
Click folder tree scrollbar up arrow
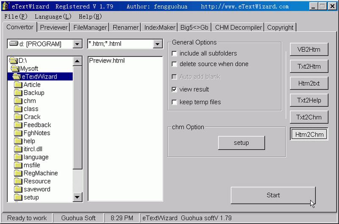(x=78, y=62)
